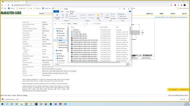The image size is (190, 106).
Task: Open CONTACT US on McMaster-Carr
Action: [x=149, y=14]
